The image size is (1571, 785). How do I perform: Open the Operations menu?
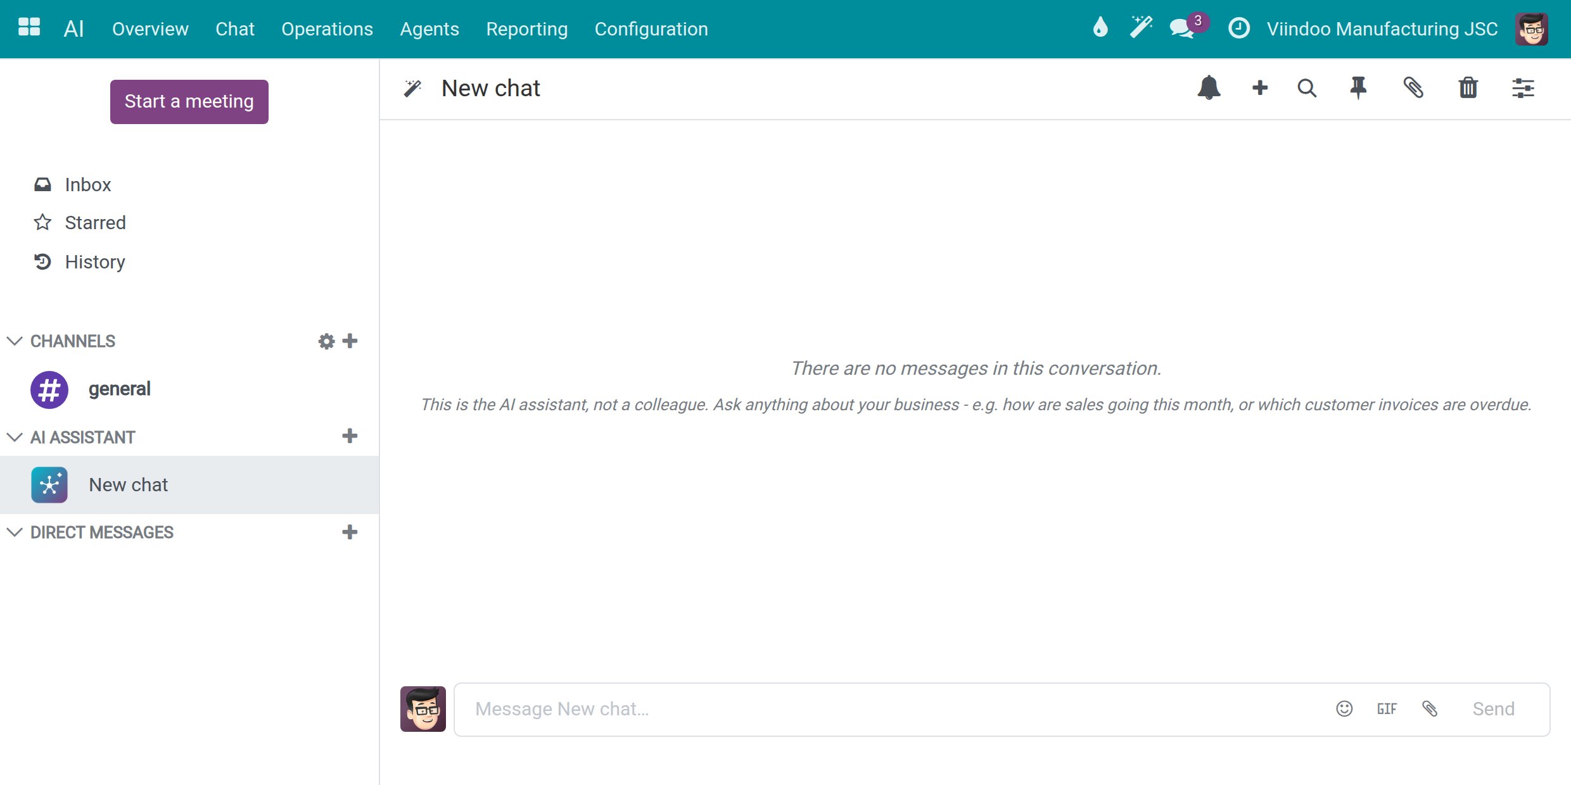(x=327, y=29)
